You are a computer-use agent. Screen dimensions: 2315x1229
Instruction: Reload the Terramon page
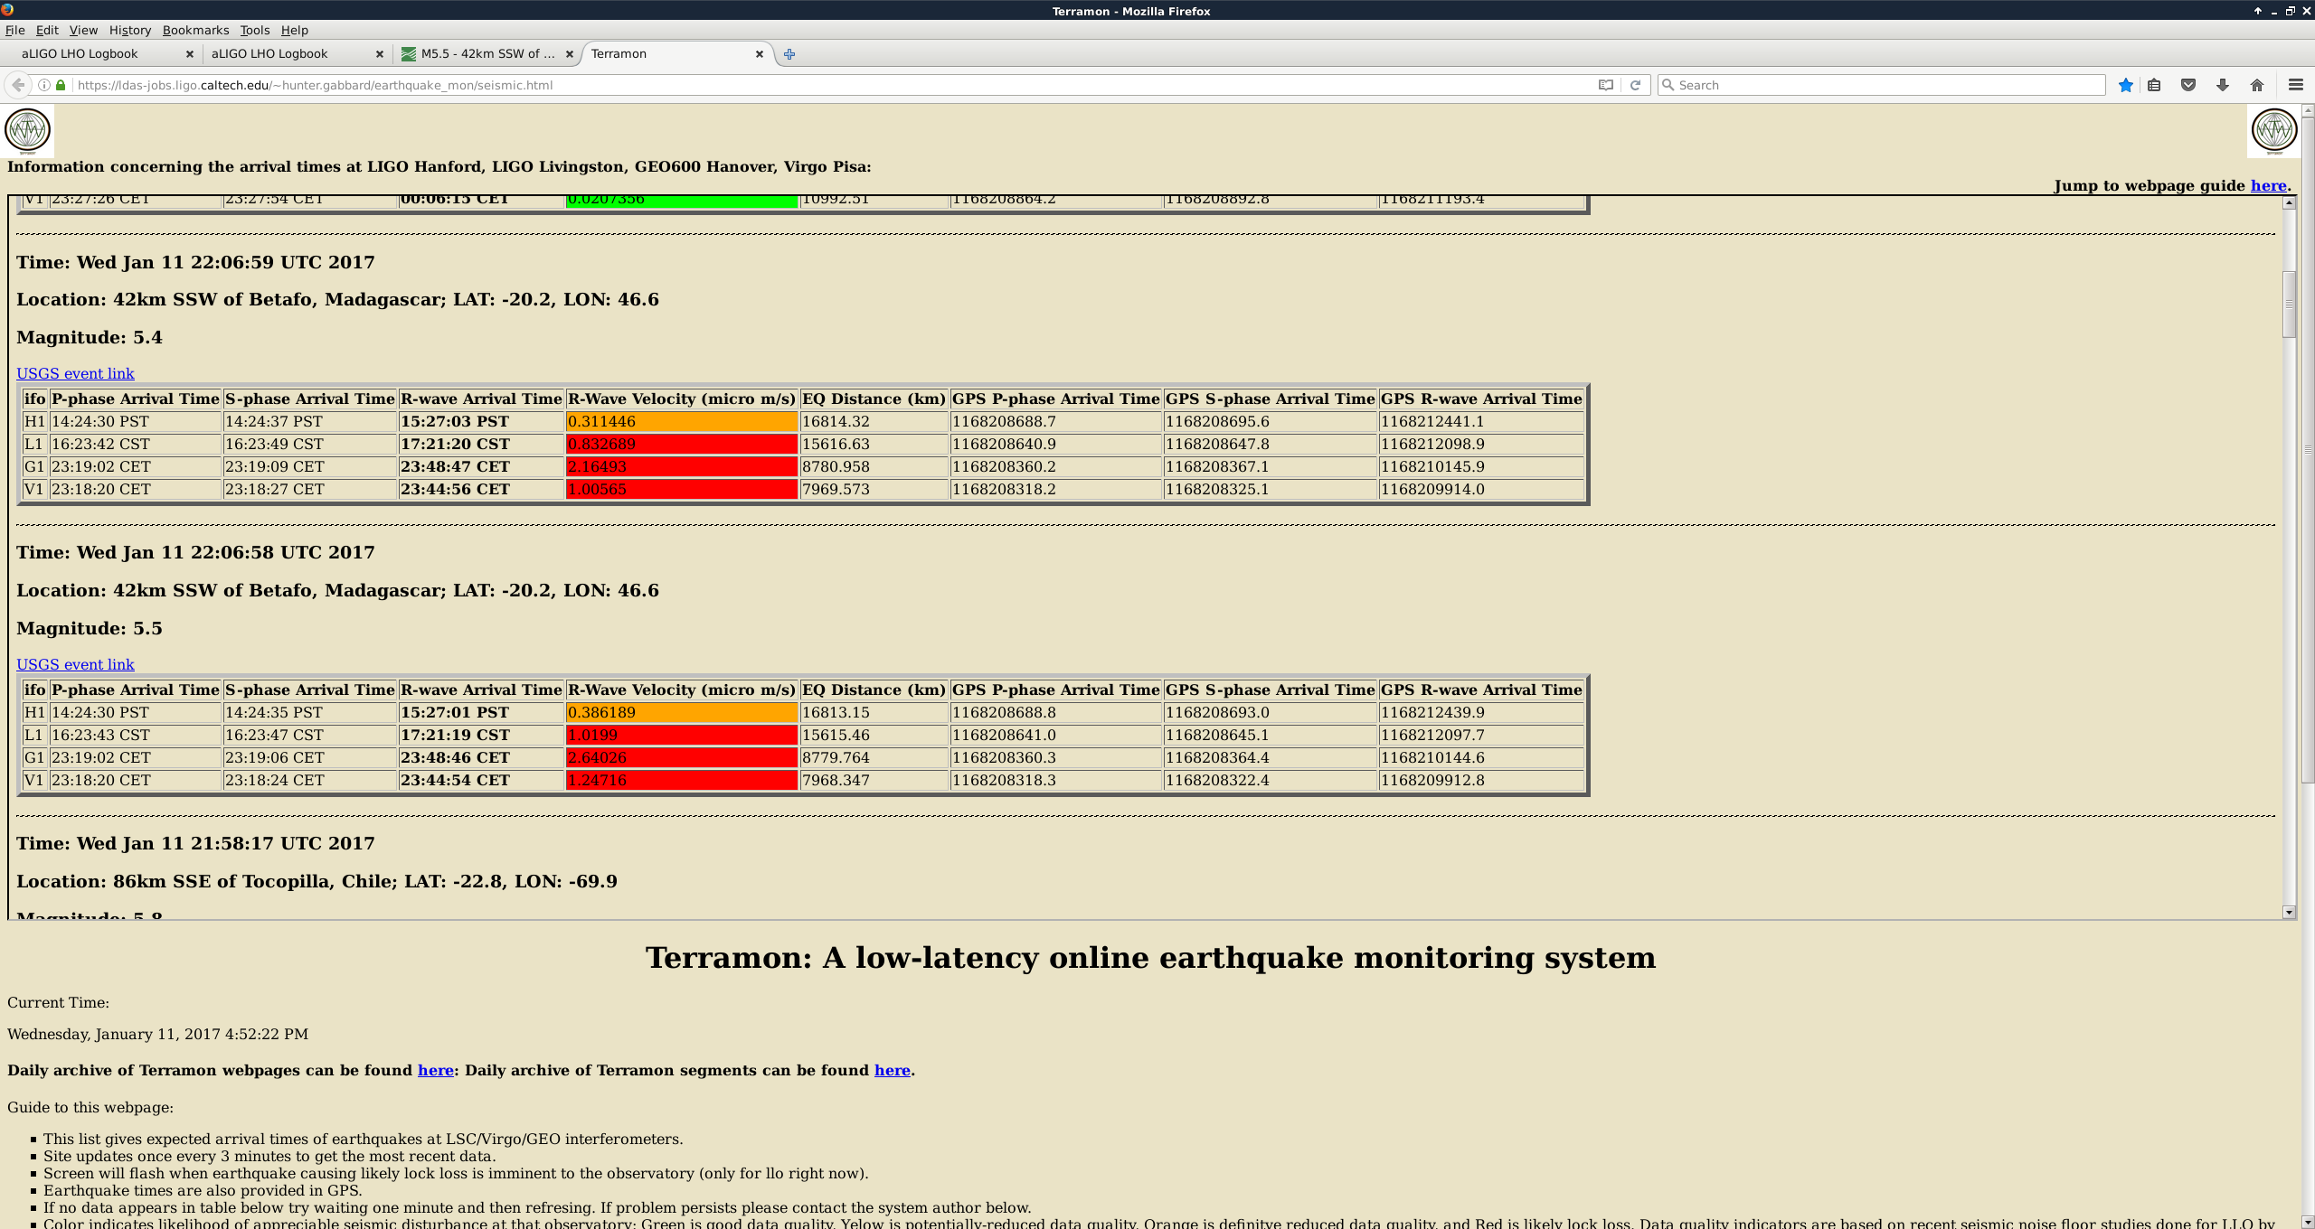(1635, 85)
